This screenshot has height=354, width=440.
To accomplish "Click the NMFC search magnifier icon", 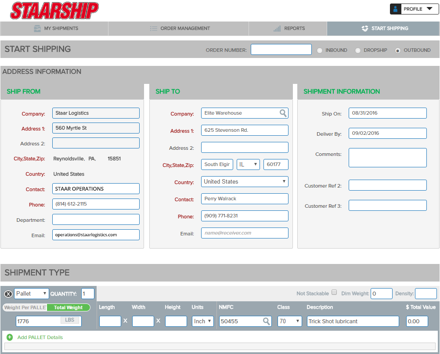I will coord(267,321).
